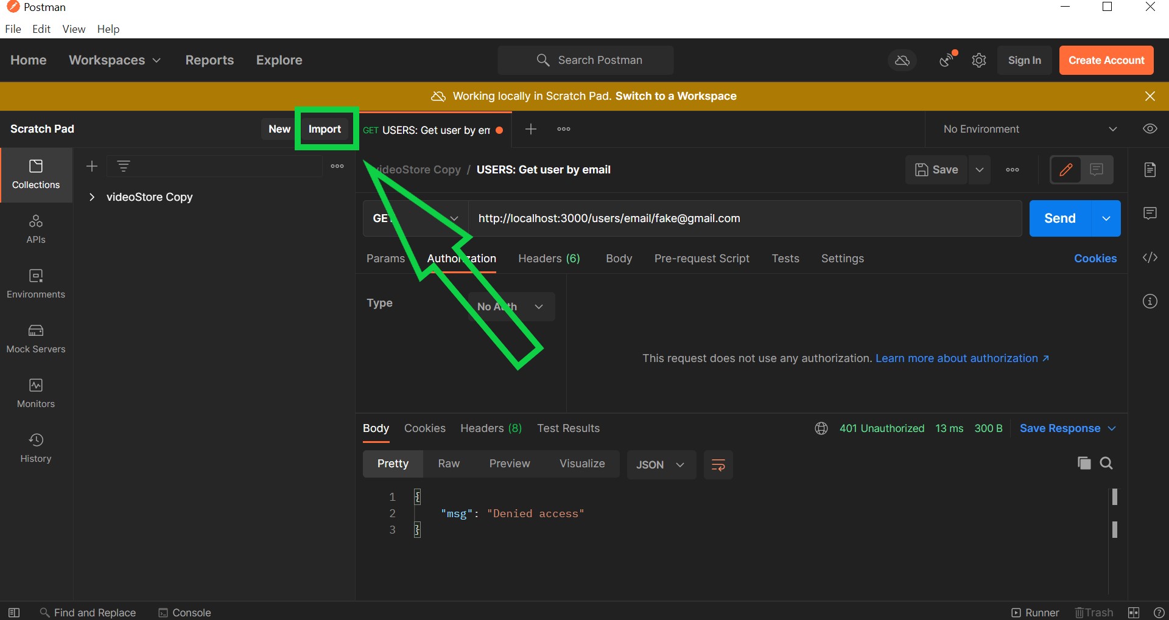1169x620 pixels.
Task: Switch to the Params tab
Action: coord(385,259)
